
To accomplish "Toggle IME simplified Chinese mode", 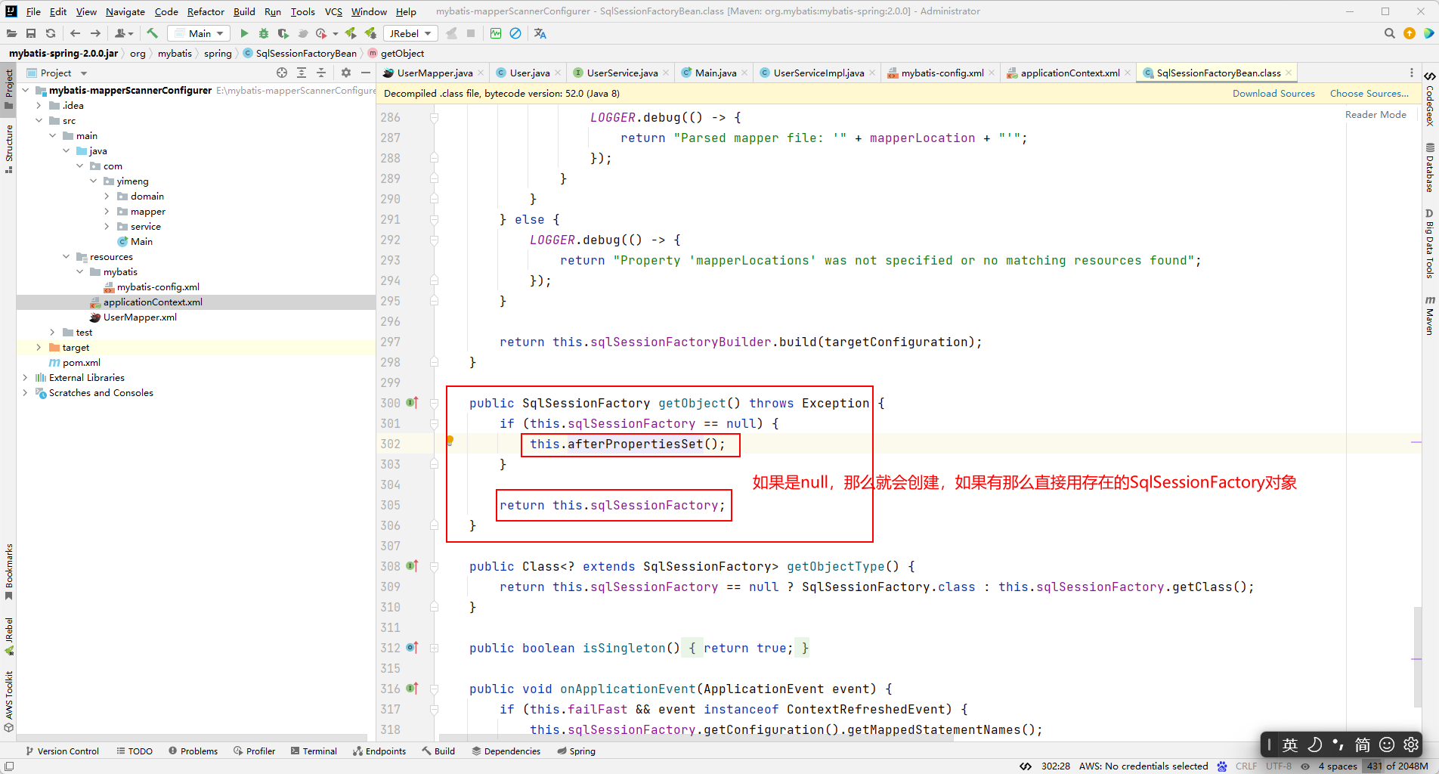I will pos(1362,745).
